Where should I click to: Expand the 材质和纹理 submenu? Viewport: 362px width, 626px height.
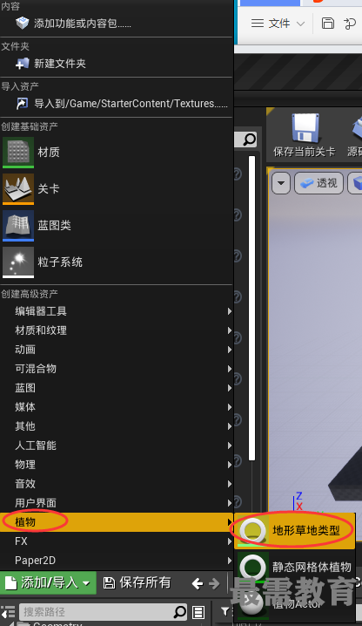coord(117,330)
